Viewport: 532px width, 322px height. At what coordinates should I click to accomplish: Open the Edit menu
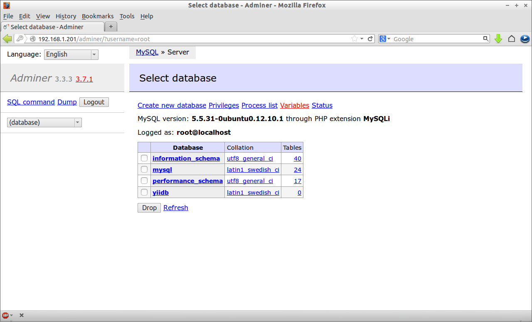pyautogui.click(x=25, y=16)
